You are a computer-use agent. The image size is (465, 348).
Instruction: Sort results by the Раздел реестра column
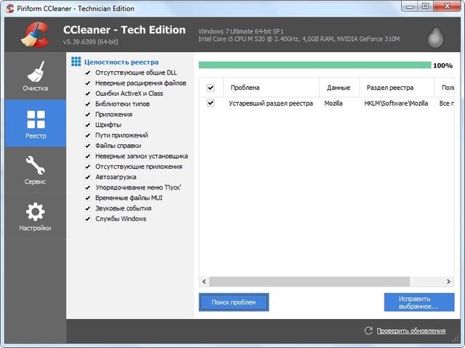(x=396, y=88)
